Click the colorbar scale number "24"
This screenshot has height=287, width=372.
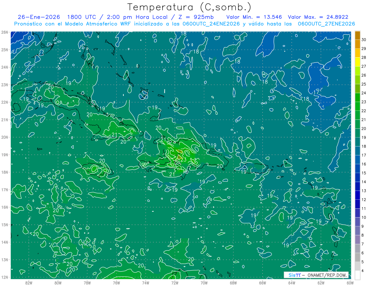[x=364, y=93]
